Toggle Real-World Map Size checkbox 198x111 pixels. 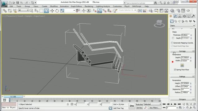tap(172, 46)
